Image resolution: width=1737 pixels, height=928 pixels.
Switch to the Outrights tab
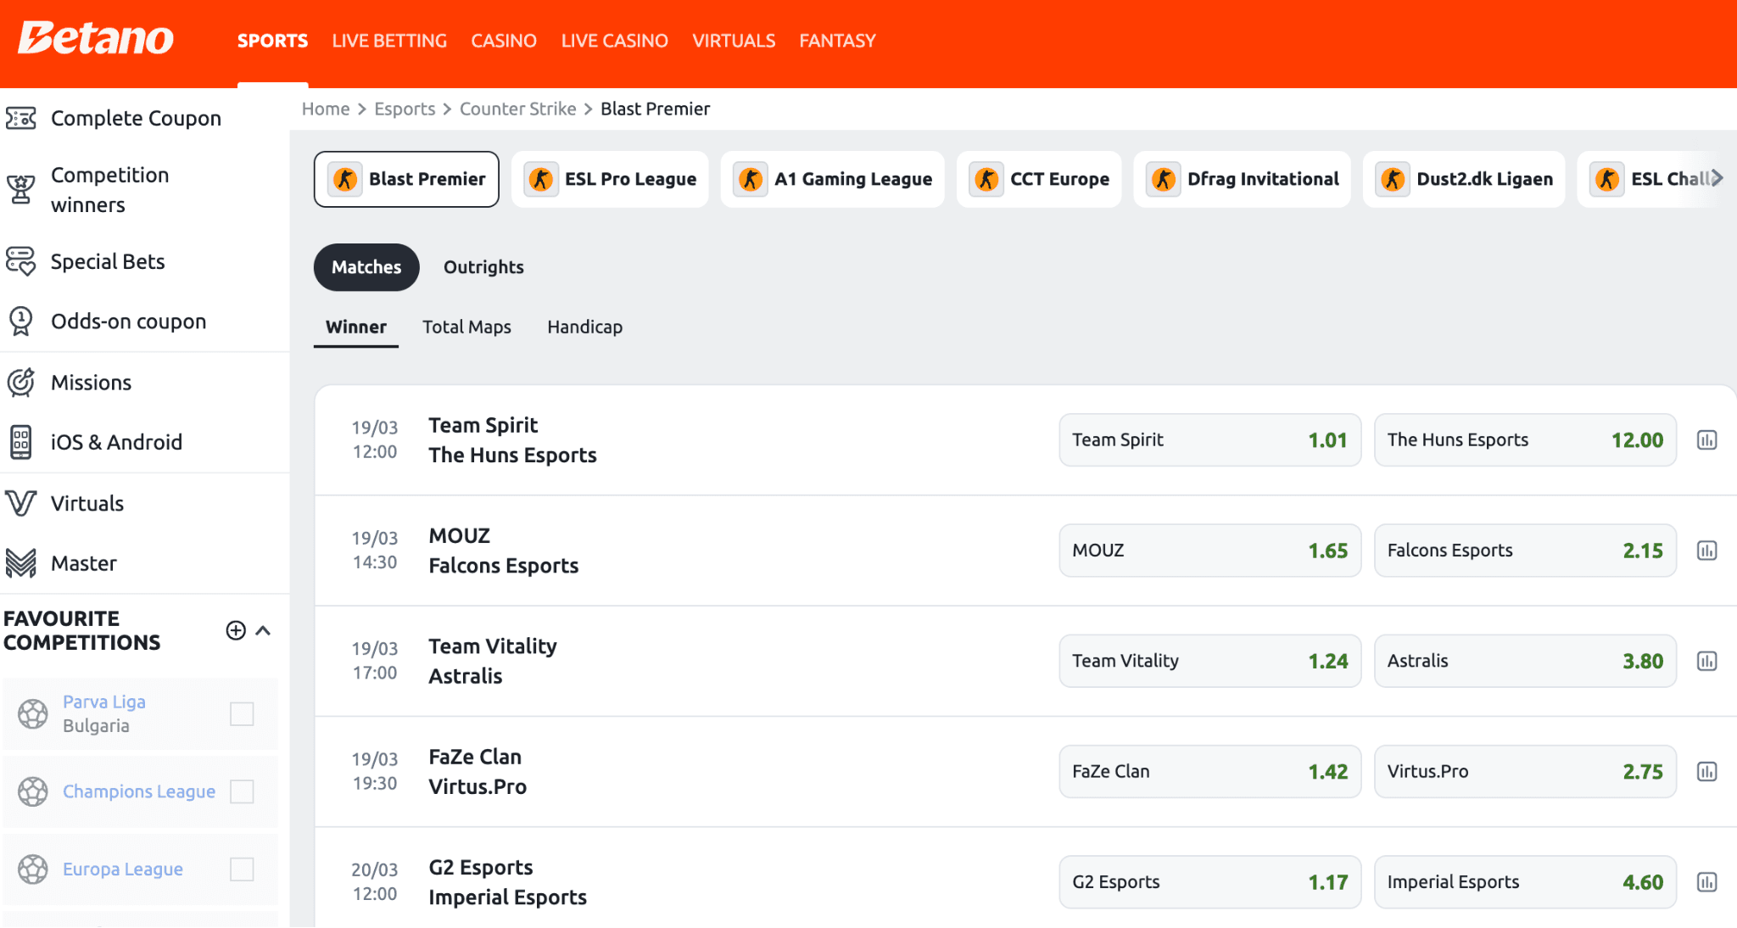click(x=483, y=266)
